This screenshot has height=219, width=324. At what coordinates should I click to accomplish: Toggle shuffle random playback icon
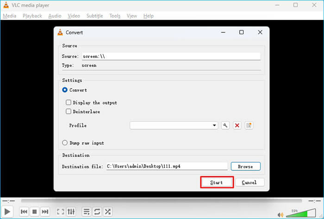pos(108,212)
